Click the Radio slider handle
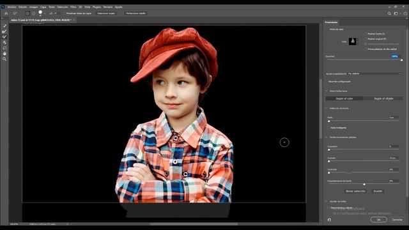 point(329,121)
